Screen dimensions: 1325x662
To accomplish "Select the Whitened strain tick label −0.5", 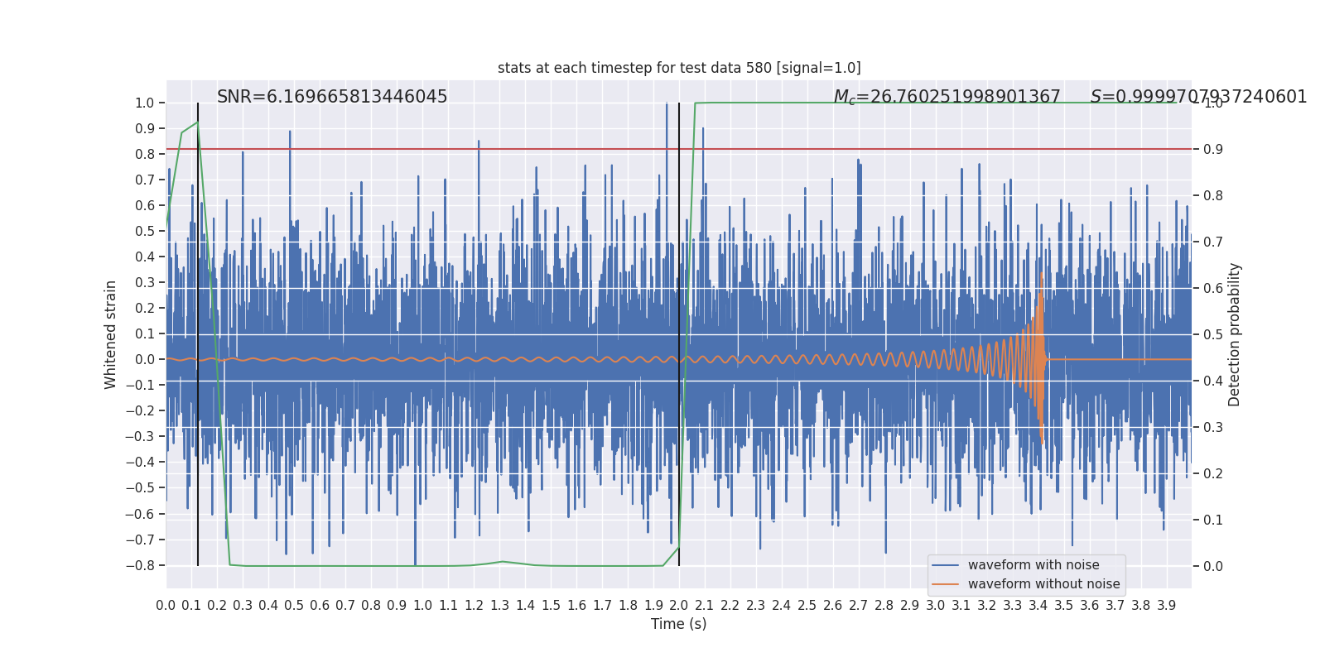I will pos(140,488).
